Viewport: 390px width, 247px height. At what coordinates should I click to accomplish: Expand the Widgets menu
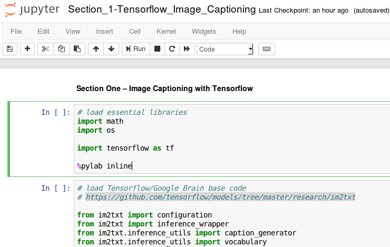[x=204, y=32]
